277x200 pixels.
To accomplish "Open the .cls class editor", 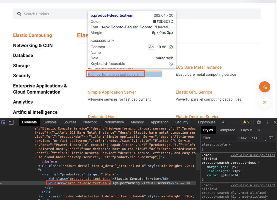I will coord(254,138).
